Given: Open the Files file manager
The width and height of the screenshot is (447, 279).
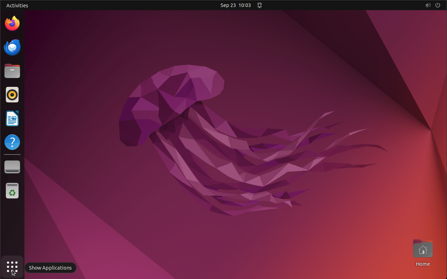Looking at the screenshot, I should tap(12, 71).
